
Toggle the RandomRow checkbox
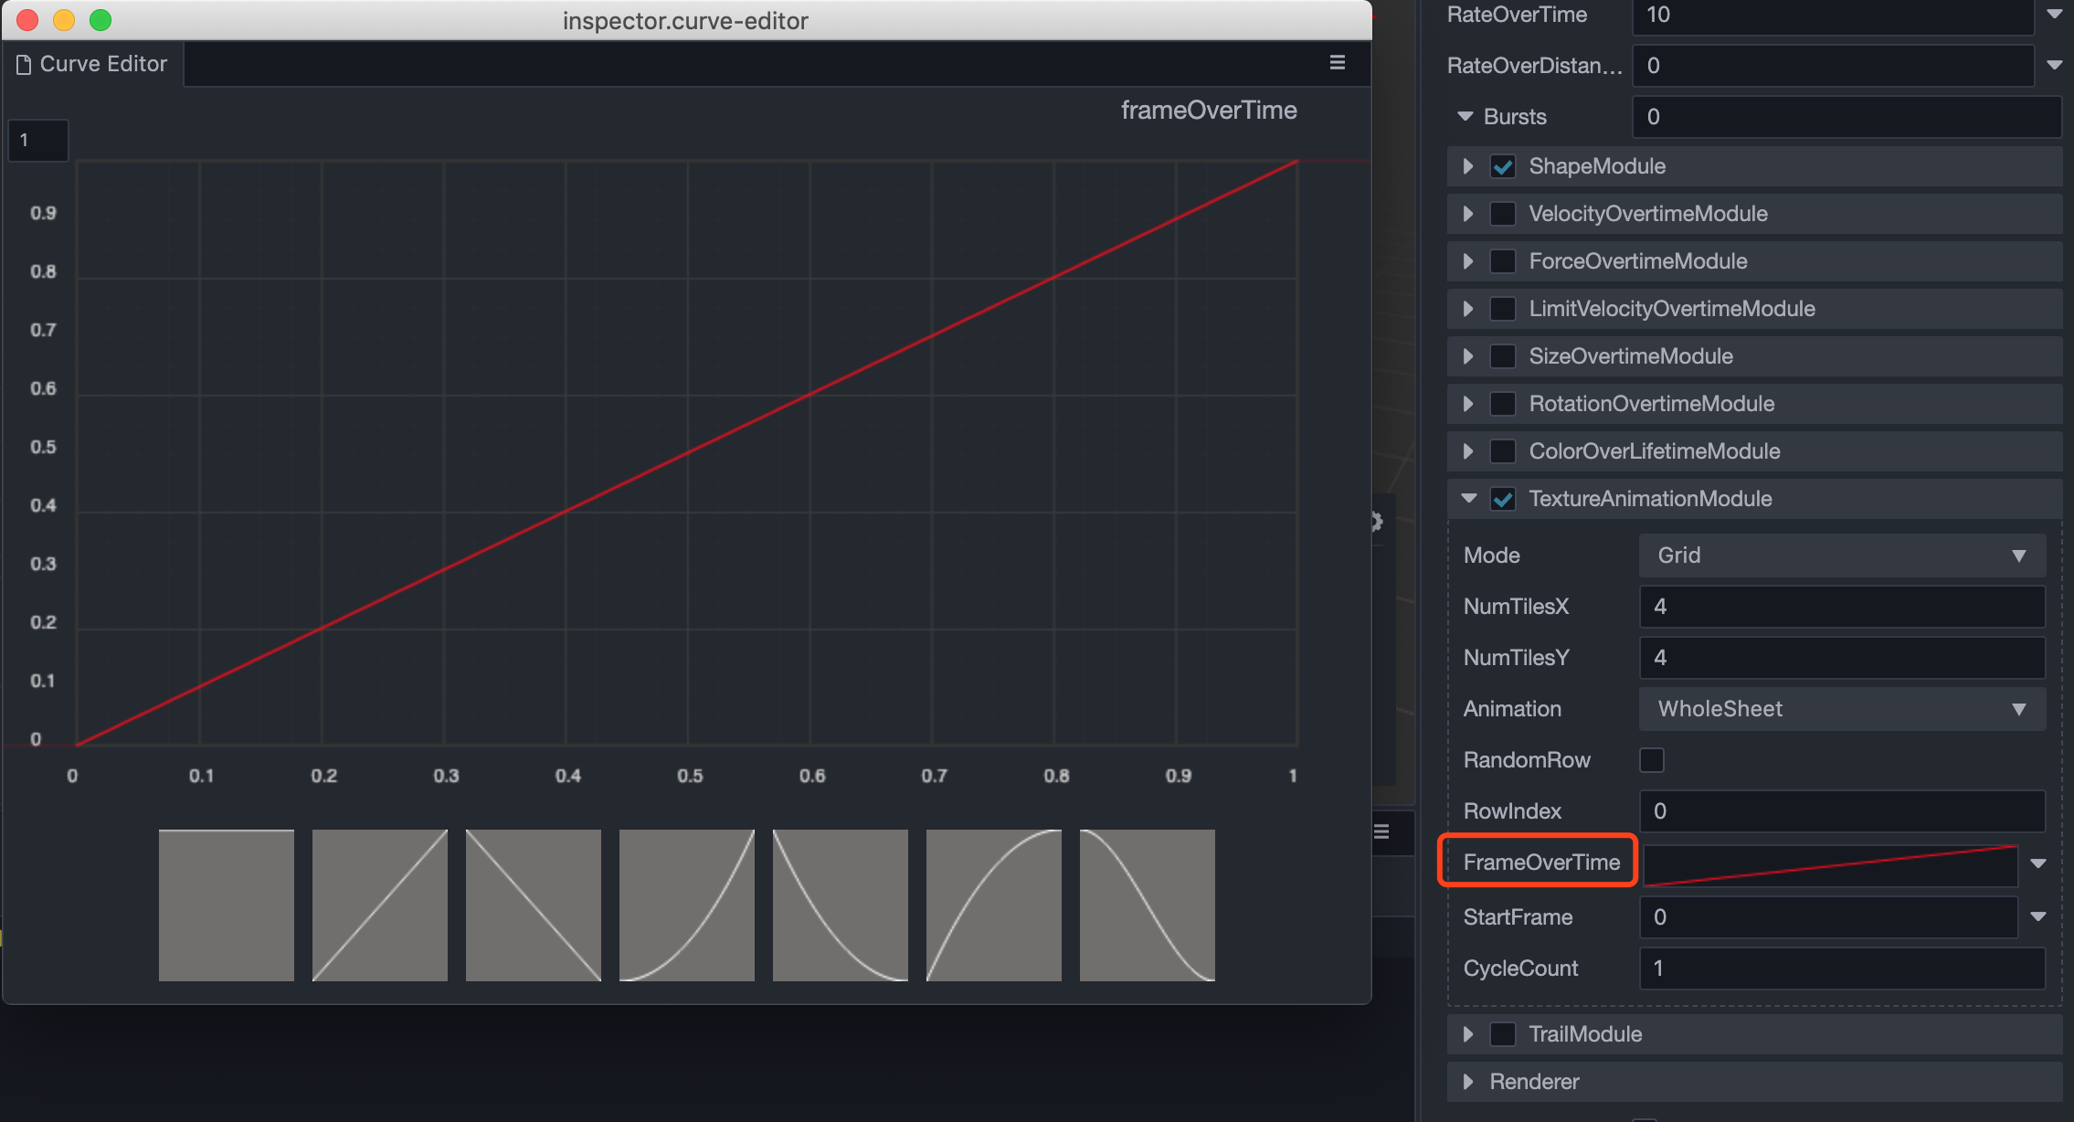[1651, 760]
